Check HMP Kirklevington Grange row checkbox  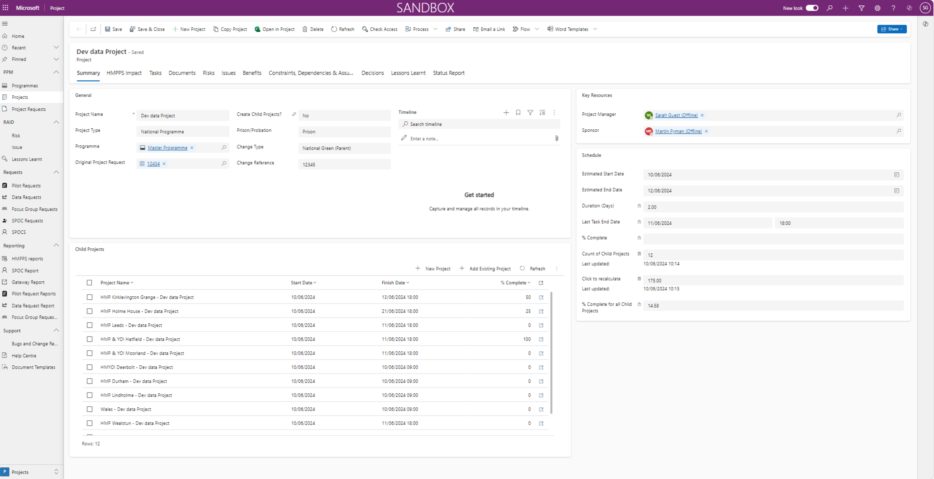click(89, 297)
